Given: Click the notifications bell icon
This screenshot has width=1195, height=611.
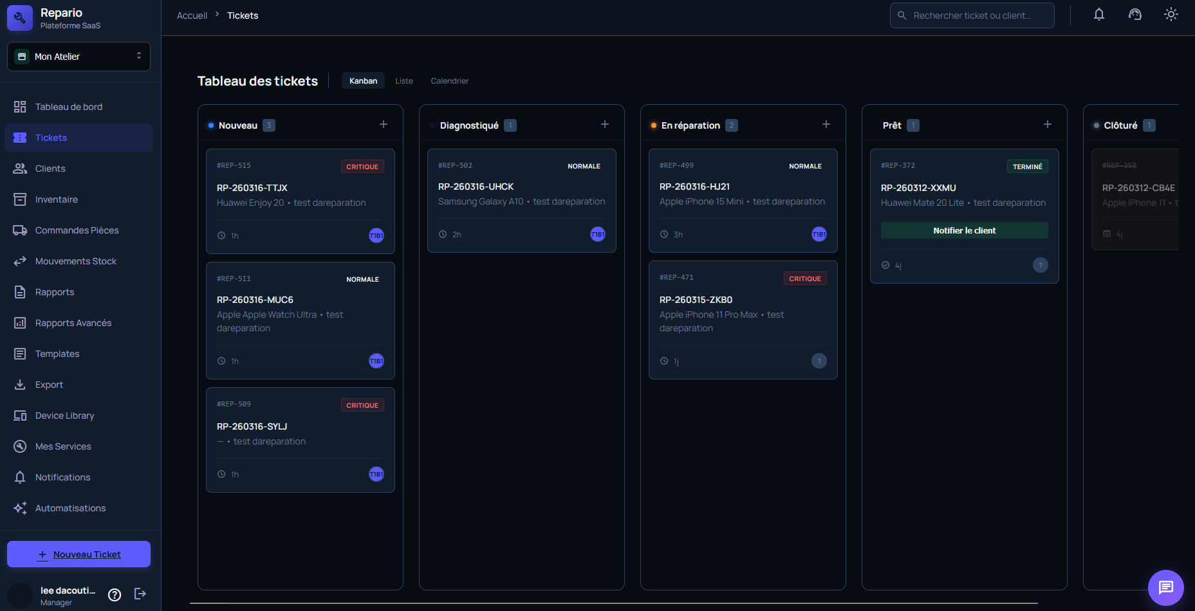Looking at the screenshot, I should (1098, 14).
